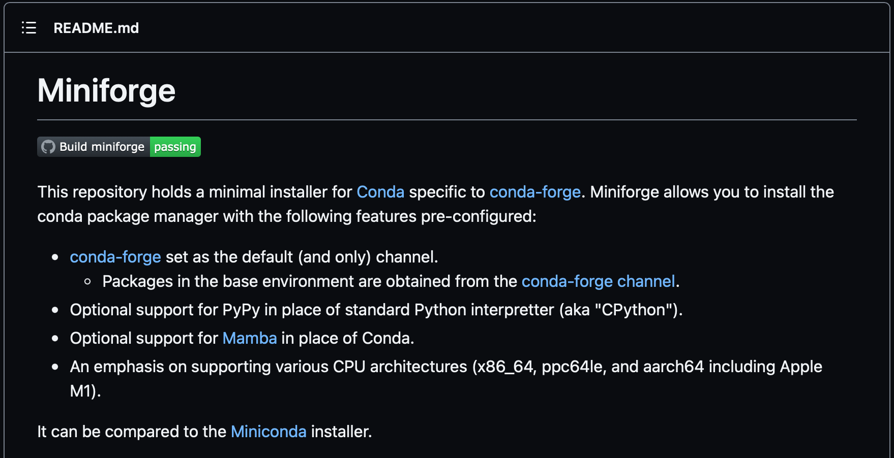Open the README outline icon
The width and height of the screenshot is (894, 458).
coord(29,28)
